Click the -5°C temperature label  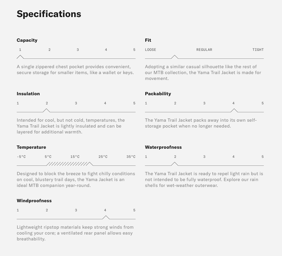click(x=21, y=157)
